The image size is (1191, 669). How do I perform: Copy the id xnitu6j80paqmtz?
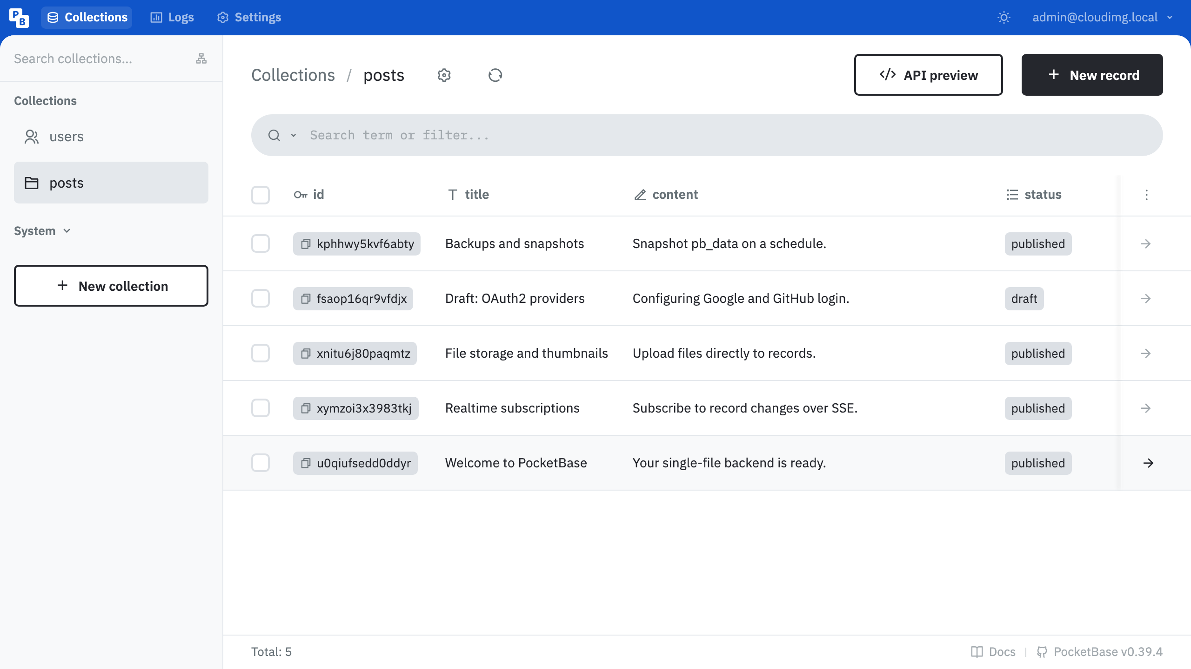pos(306,354)
